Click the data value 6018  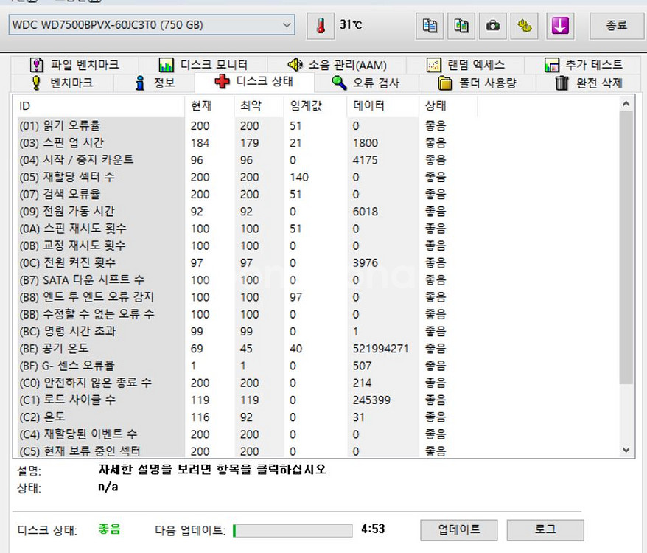pos(366,212)
